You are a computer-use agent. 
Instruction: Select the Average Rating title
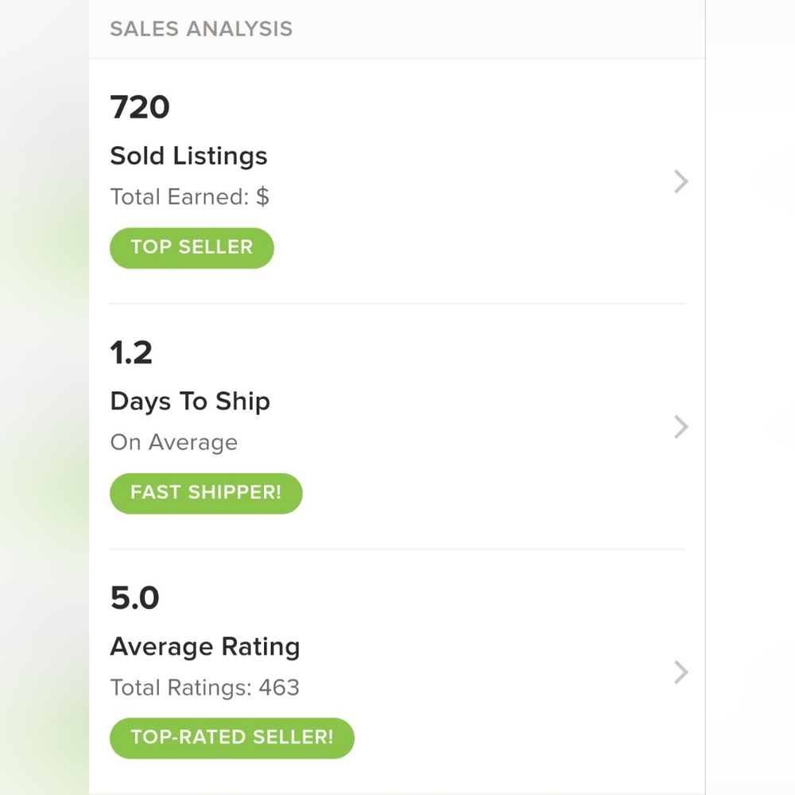point(204,646)
